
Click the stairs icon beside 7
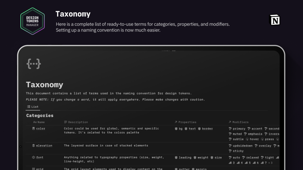262,163
